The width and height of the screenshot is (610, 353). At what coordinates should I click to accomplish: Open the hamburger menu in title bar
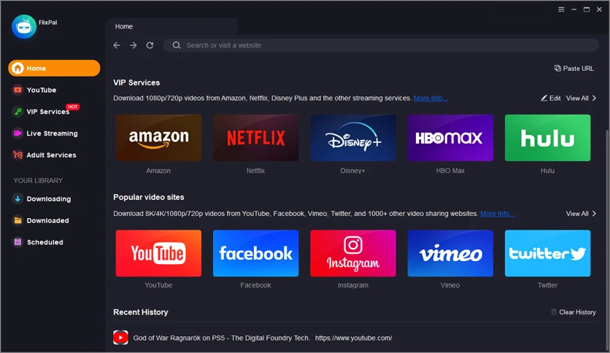(x=561, y=9)
